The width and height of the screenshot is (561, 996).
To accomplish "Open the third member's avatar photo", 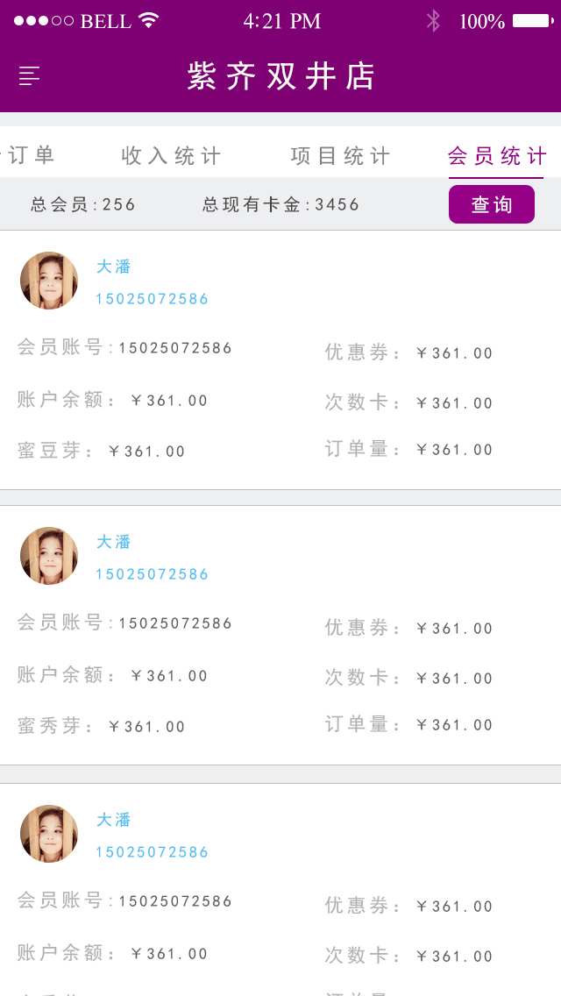I will [x=49, y=834].
